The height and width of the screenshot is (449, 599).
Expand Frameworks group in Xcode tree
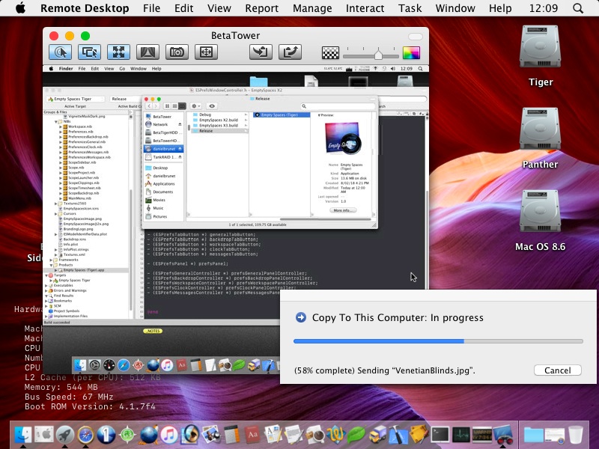click(x=51, y=260)
